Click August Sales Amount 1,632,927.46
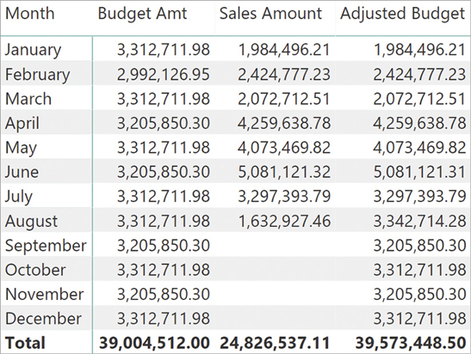 pos(284,221)
